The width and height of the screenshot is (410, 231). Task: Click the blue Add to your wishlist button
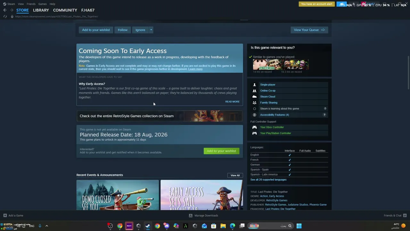(x=96, y=30)
